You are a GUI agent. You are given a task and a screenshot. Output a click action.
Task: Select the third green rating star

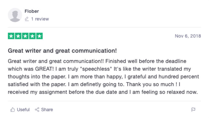(25, 36)
